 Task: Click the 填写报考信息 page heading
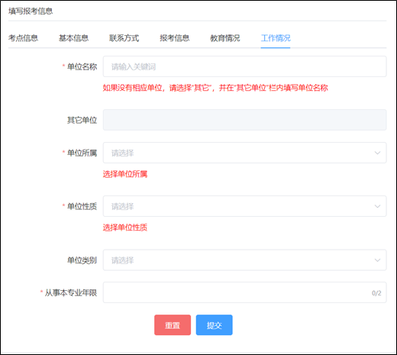pyautogui.click(x=31, y=11)
